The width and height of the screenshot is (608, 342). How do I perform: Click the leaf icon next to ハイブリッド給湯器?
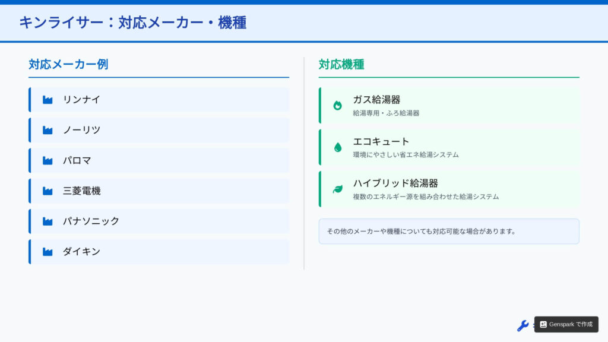click(x=337, y=189)
